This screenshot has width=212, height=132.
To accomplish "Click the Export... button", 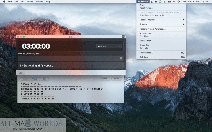I will 105,79.
